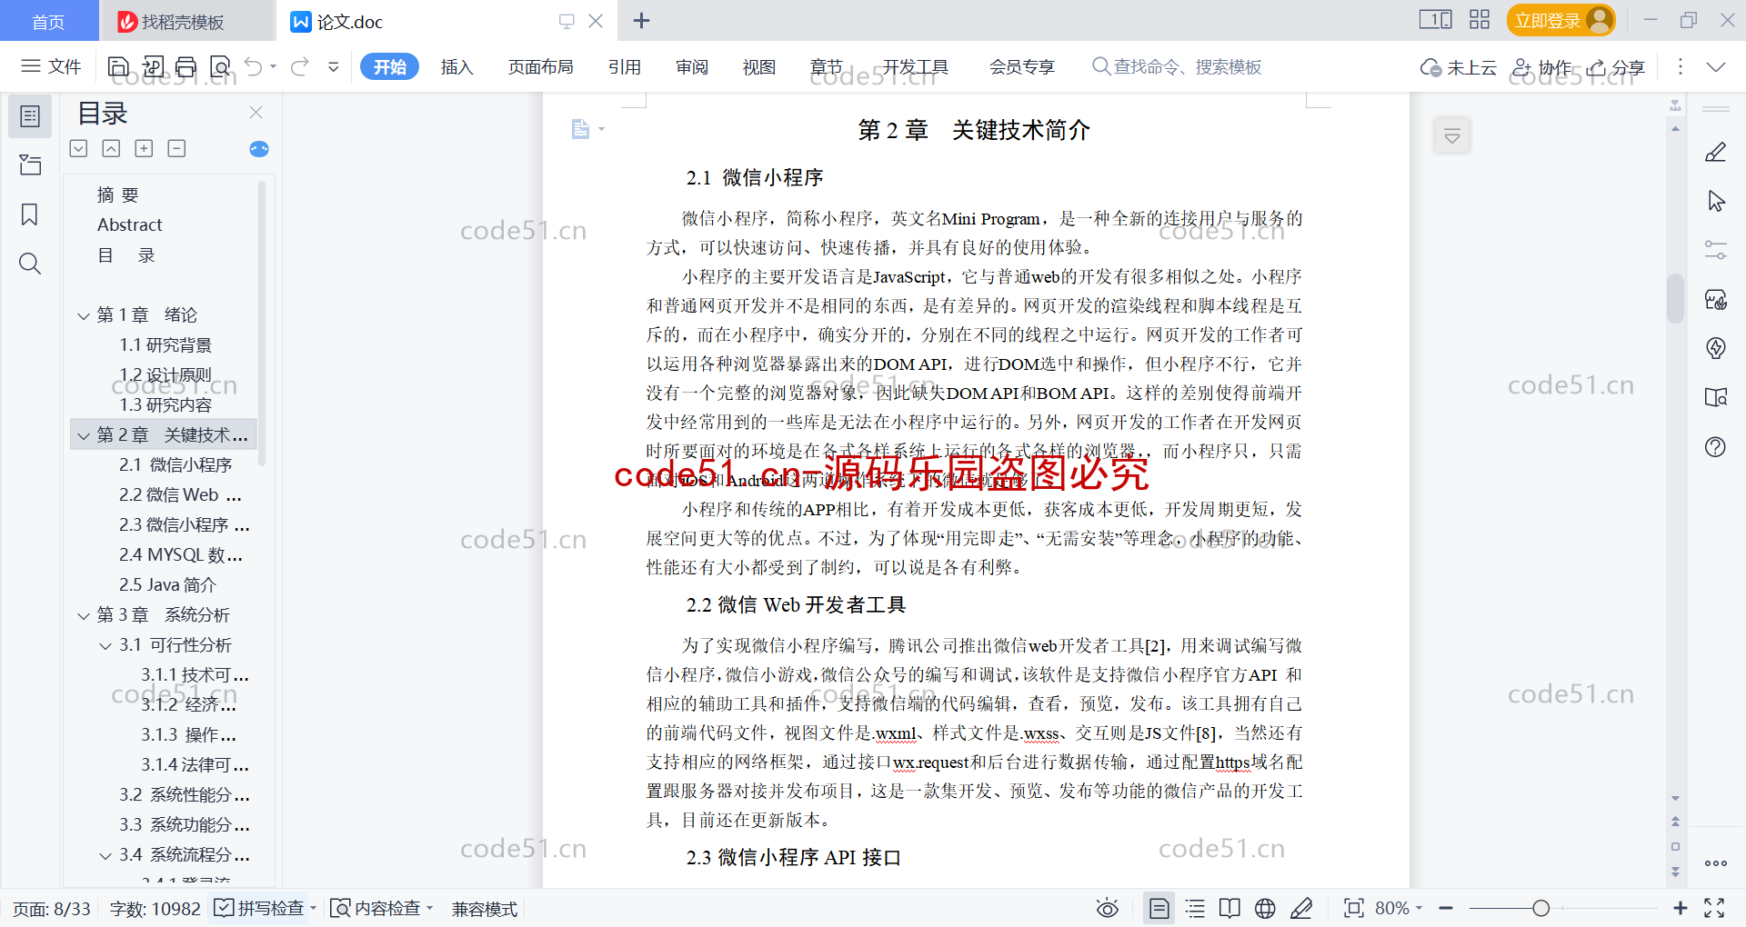Switch to page layout view
This screenshot has width=1746, height=927.
click(x=1159, y=908)
